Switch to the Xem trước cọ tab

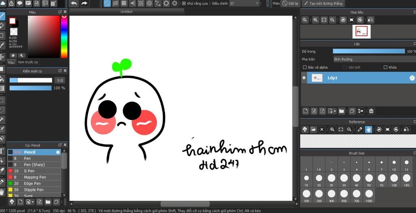click(28, 62)
